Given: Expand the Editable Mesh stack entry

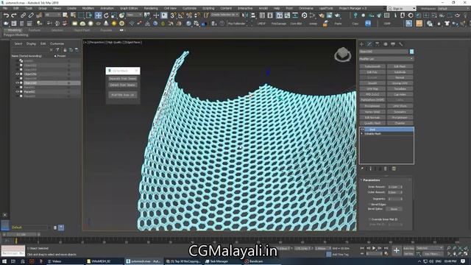Looking at the screenshot, I should (362, 134).
